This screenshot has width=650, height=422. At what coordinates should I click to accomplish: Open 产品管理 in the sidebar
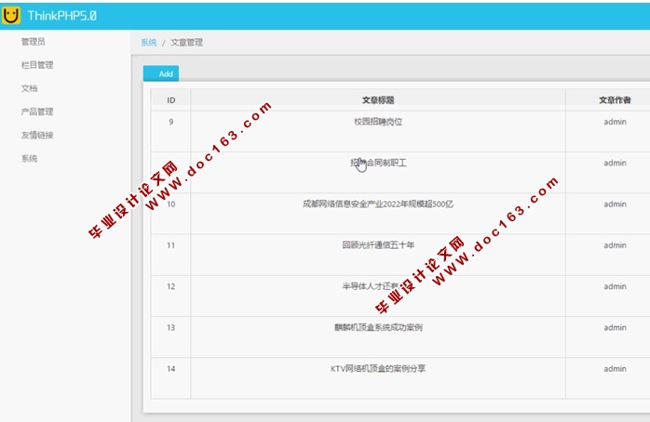37,112
